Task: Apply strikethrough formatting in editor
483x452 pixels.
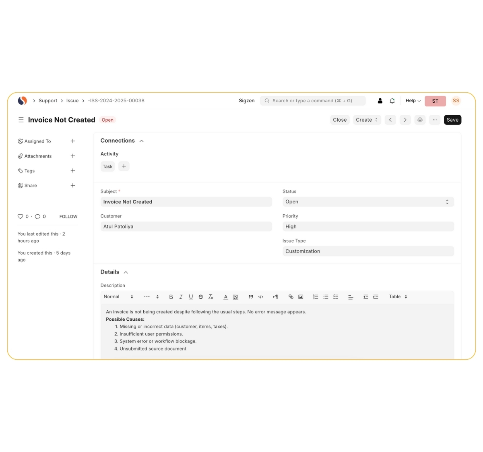Action: click(x=200, y=297)
